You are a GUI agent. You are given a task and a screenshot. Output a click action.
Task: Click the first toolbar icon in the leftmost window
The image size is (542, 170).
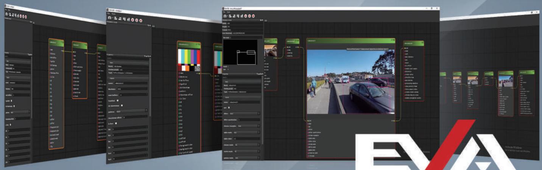point(6,14)
